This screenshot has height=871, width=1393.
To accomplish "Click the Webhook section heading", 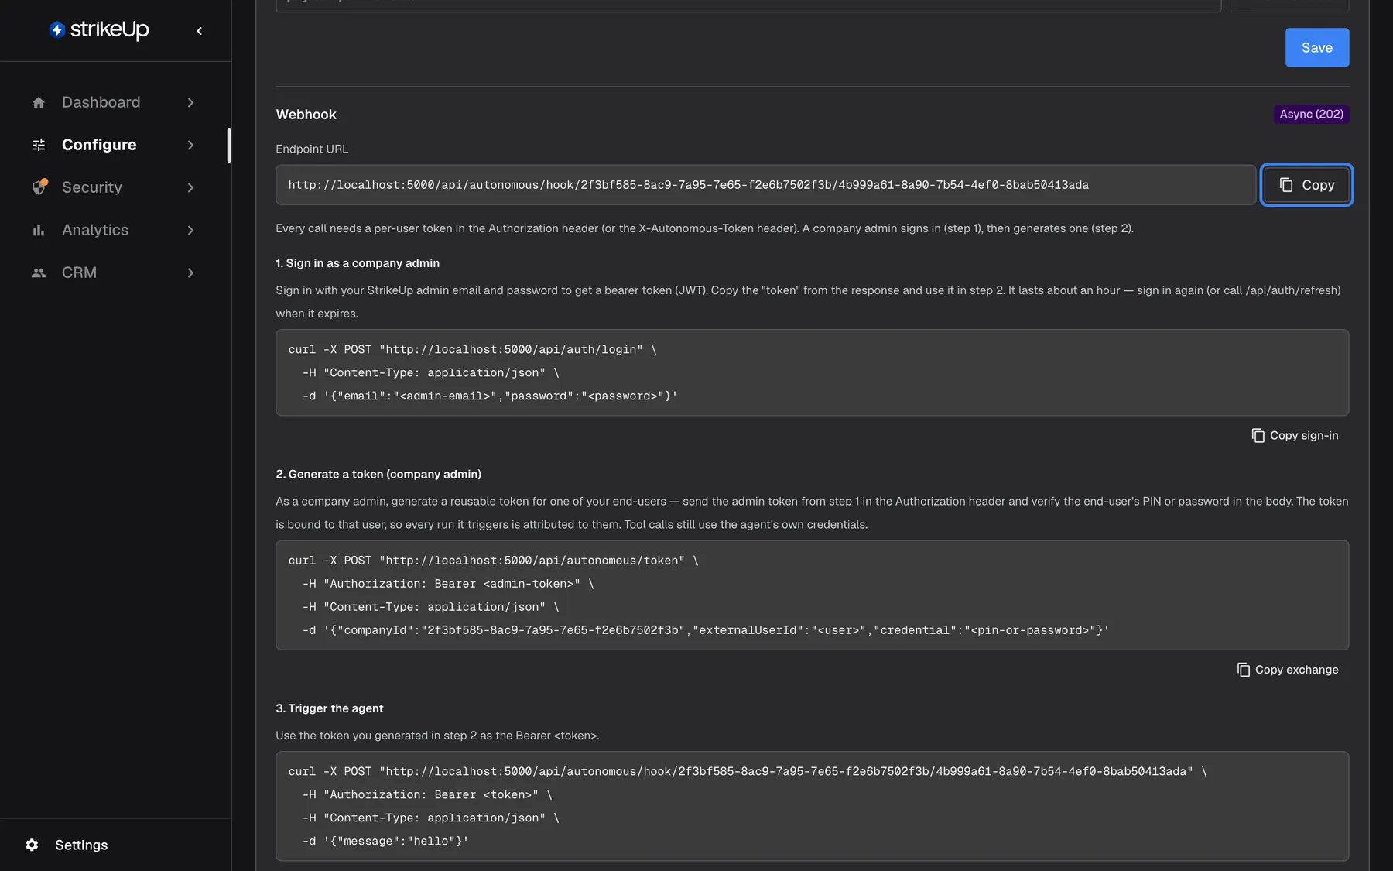I will pyautogui.click(x=306, y=115).
